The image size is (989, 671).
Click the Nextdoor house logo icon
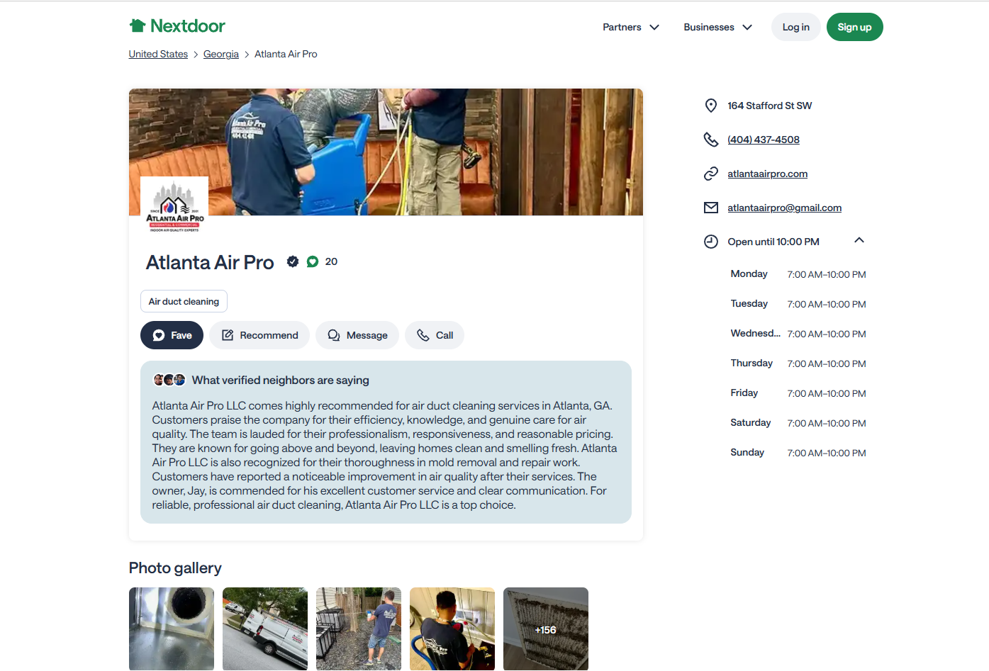click(138, 26)
